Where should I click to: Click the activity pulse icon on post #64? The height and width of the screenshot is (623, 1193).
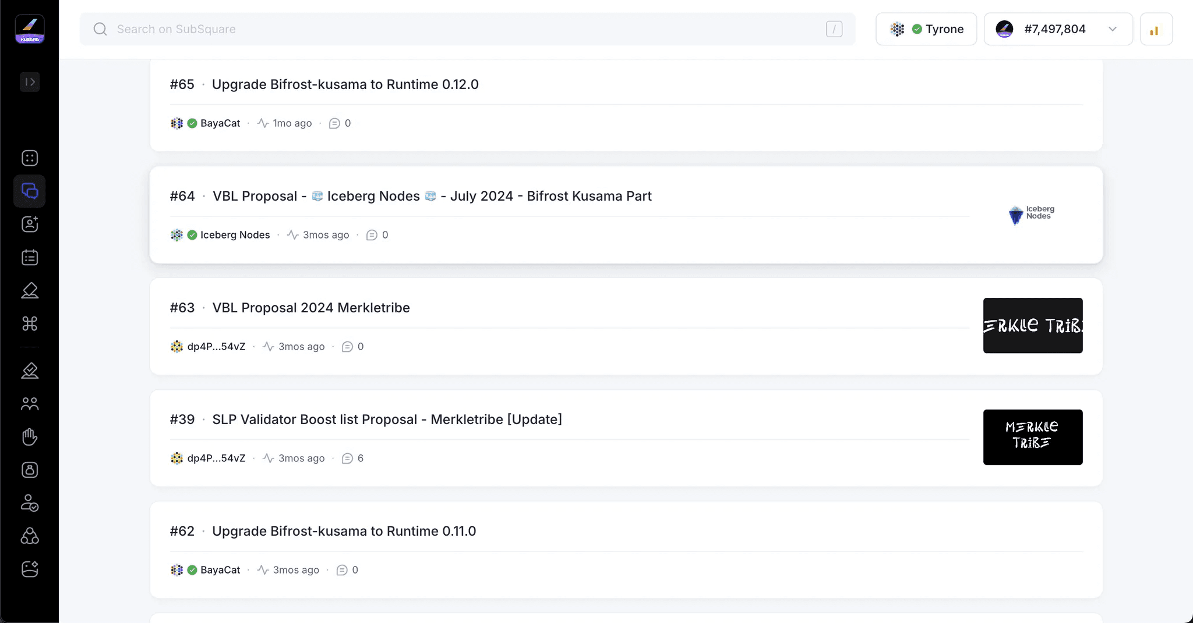point(292,235)
